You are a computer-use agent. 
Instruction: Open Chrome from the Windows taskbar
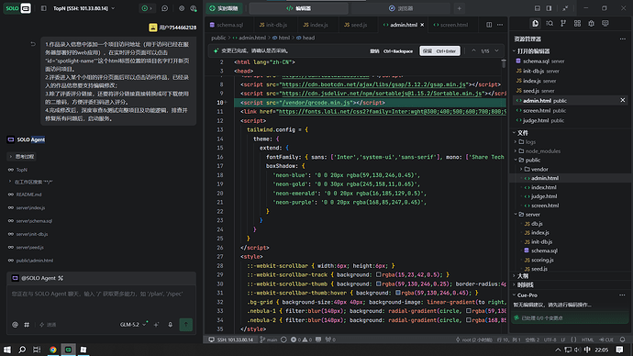click(53, 350)
